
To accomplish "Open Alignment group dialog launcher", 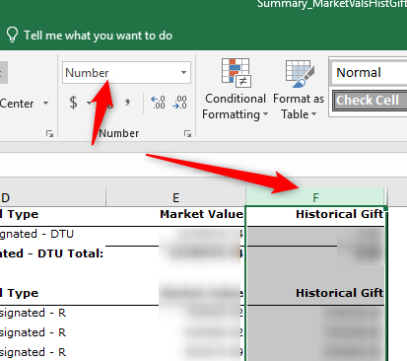I will (49, 133).
